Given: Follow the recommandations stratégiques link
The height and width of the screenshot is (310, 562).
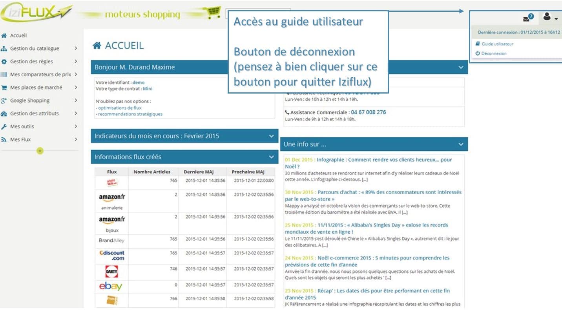Looking at the screenshot, I should 130,114.
